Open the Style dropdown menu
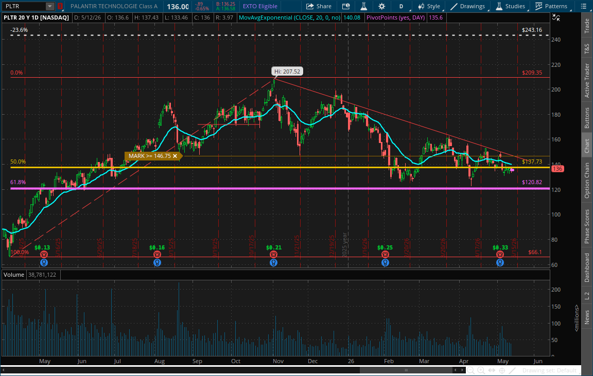The height and width of the screenshot is (376, 593). tap(429, 6)
